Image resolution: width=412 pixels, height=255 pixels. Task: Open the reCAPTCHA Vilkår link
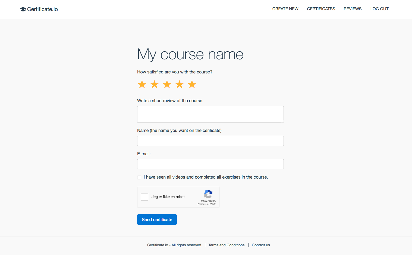(x=213, y=204)
